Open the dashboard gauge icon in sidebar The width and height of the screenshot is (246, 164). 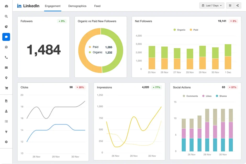(x=6, y=6)
